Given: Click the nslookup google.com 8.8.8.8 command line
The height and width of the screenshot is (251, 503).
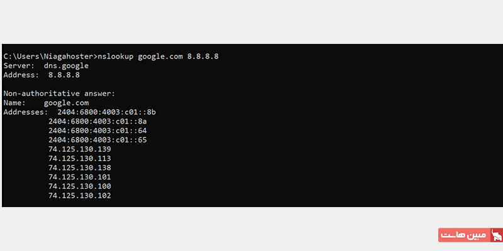Looking at the screenshot, I should tap(111, 56).
